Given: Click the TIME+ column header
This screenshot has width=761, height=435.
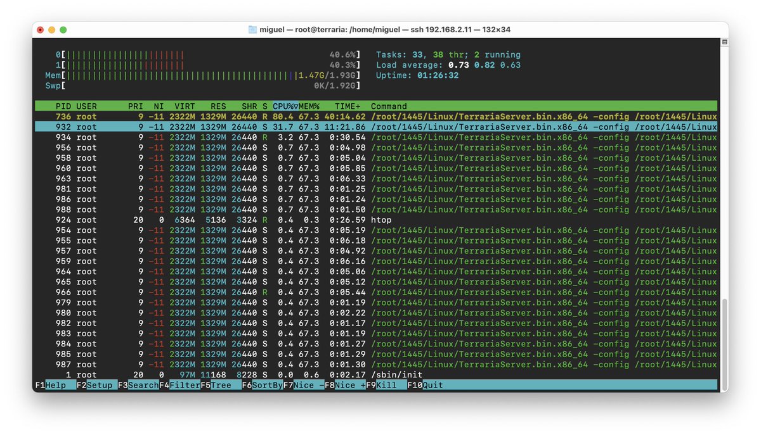Looking at the screenshot, I should click(348, 106).
